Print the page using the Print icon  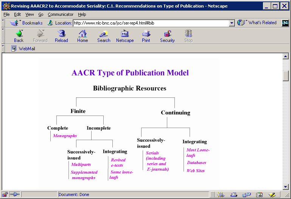[146, 36]
